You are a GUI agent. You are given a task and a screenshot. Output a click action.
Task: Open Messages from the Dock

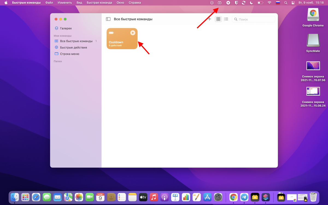coord(47,197)
